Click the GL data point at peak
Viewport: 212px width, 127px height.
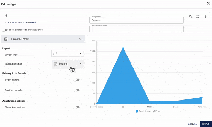coord(123,47)
